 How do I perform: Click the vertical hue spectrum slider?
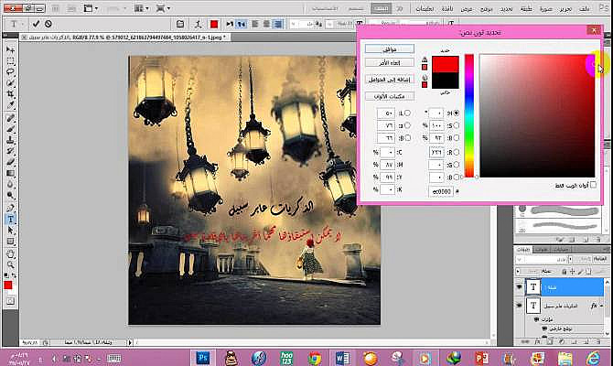point(469,115)
